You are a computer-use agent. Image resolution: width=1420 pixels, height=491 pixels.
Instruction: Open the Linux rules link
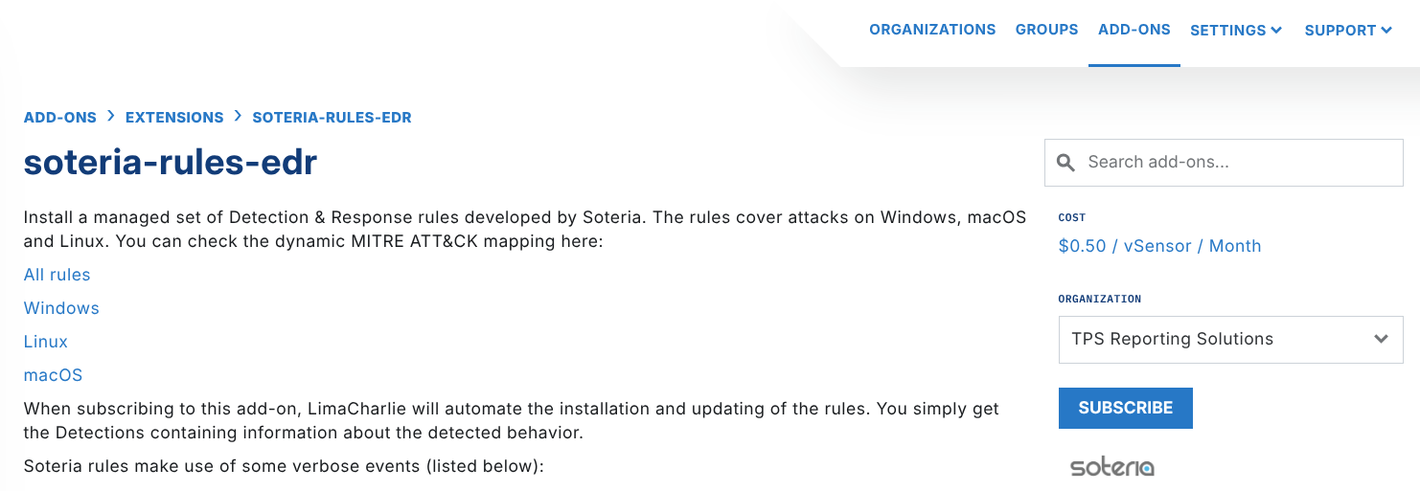[x=46, y=342]
